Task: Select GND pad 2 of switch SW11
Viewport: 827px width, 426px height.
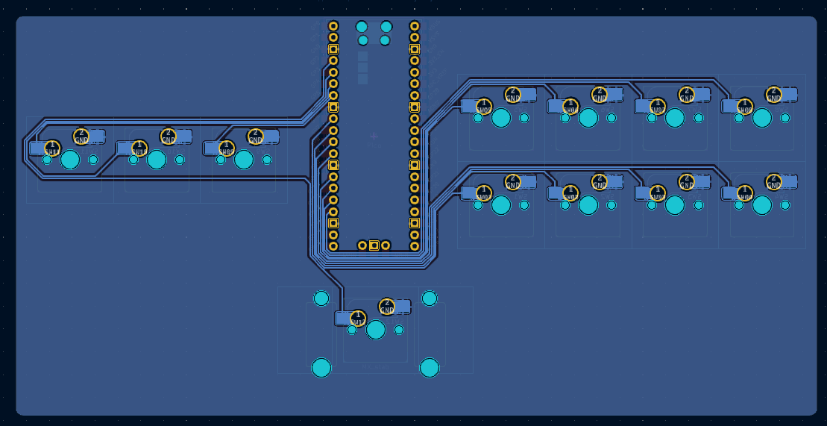Action: point(81,137)
